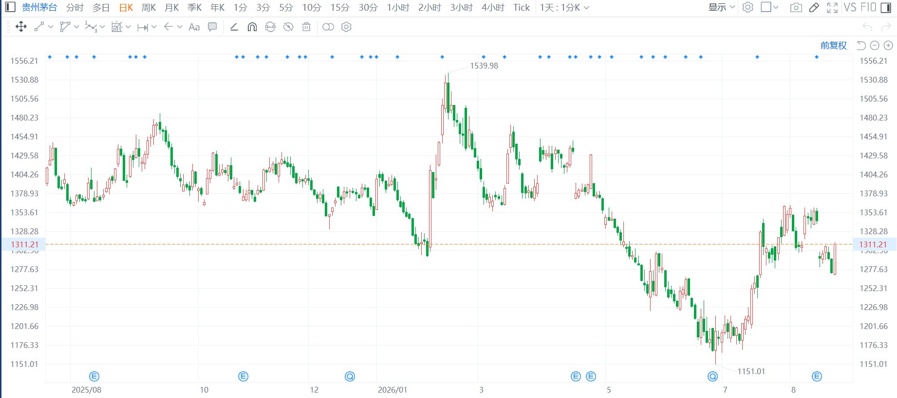
Task: Pick the freehand pencil drawing tool
Action: [234, 27]
